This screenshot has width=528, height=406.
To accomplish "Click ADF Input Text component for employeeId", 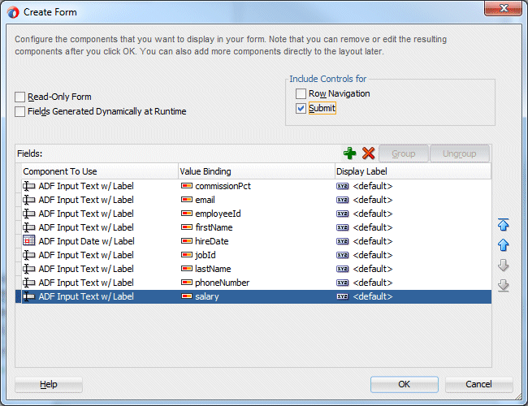I will point(86,214).
